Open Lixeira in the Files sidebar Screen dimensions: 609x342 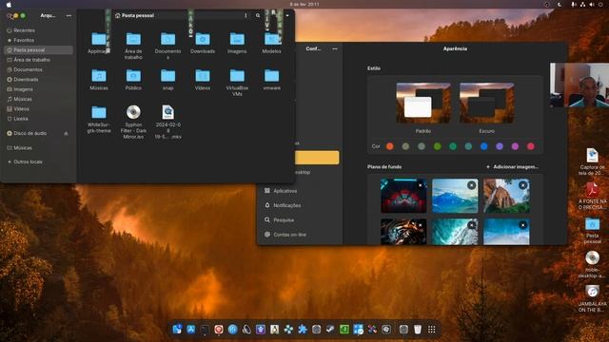point(21,119)
